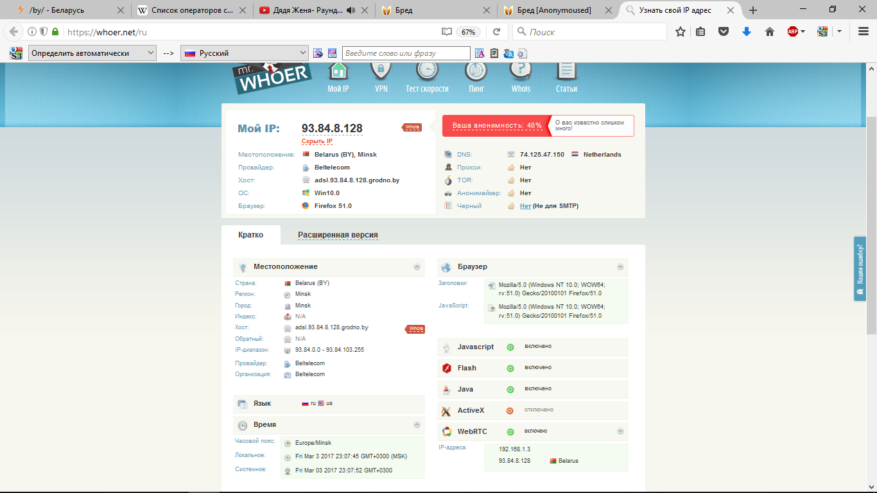This screenshot has width=877, height=493.
Task: Reload the page with refresh button
Action: click(496, 31)
